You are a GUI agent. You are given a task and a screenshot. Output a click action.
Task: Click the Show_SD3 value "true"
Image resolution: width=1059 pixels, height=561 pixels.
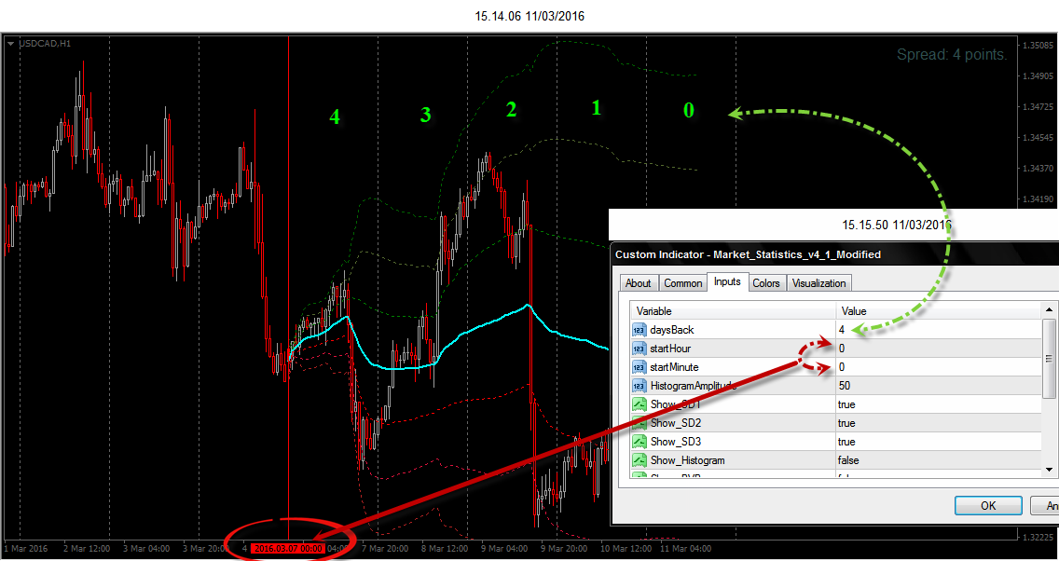(x=846, y=442)
